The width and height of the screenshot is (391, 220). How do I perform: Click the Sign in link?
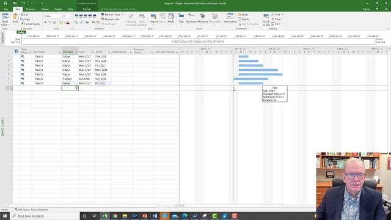pyautogui.click(x=367, y=9)
